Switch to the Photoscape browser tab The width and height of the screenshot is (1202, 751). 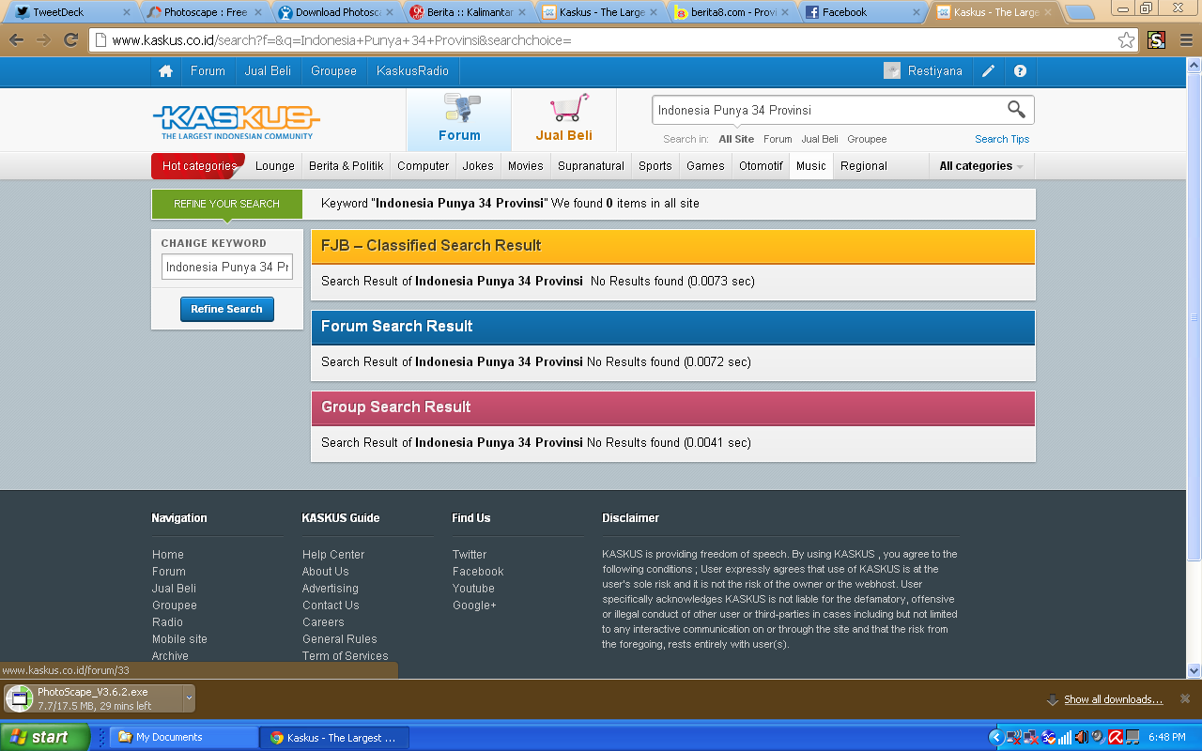(205, 12)
